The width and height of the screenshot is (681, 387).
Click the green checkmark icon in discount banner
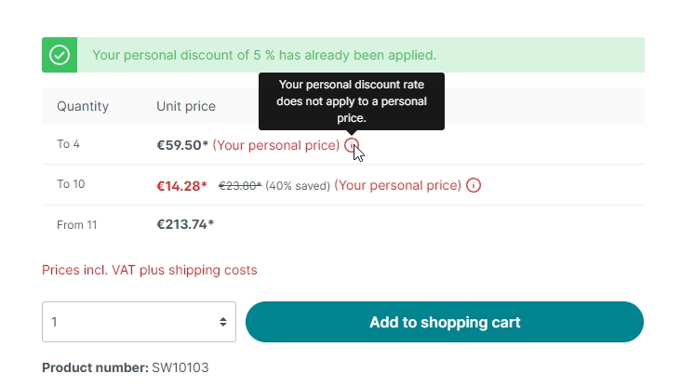(x=60, y=55)
